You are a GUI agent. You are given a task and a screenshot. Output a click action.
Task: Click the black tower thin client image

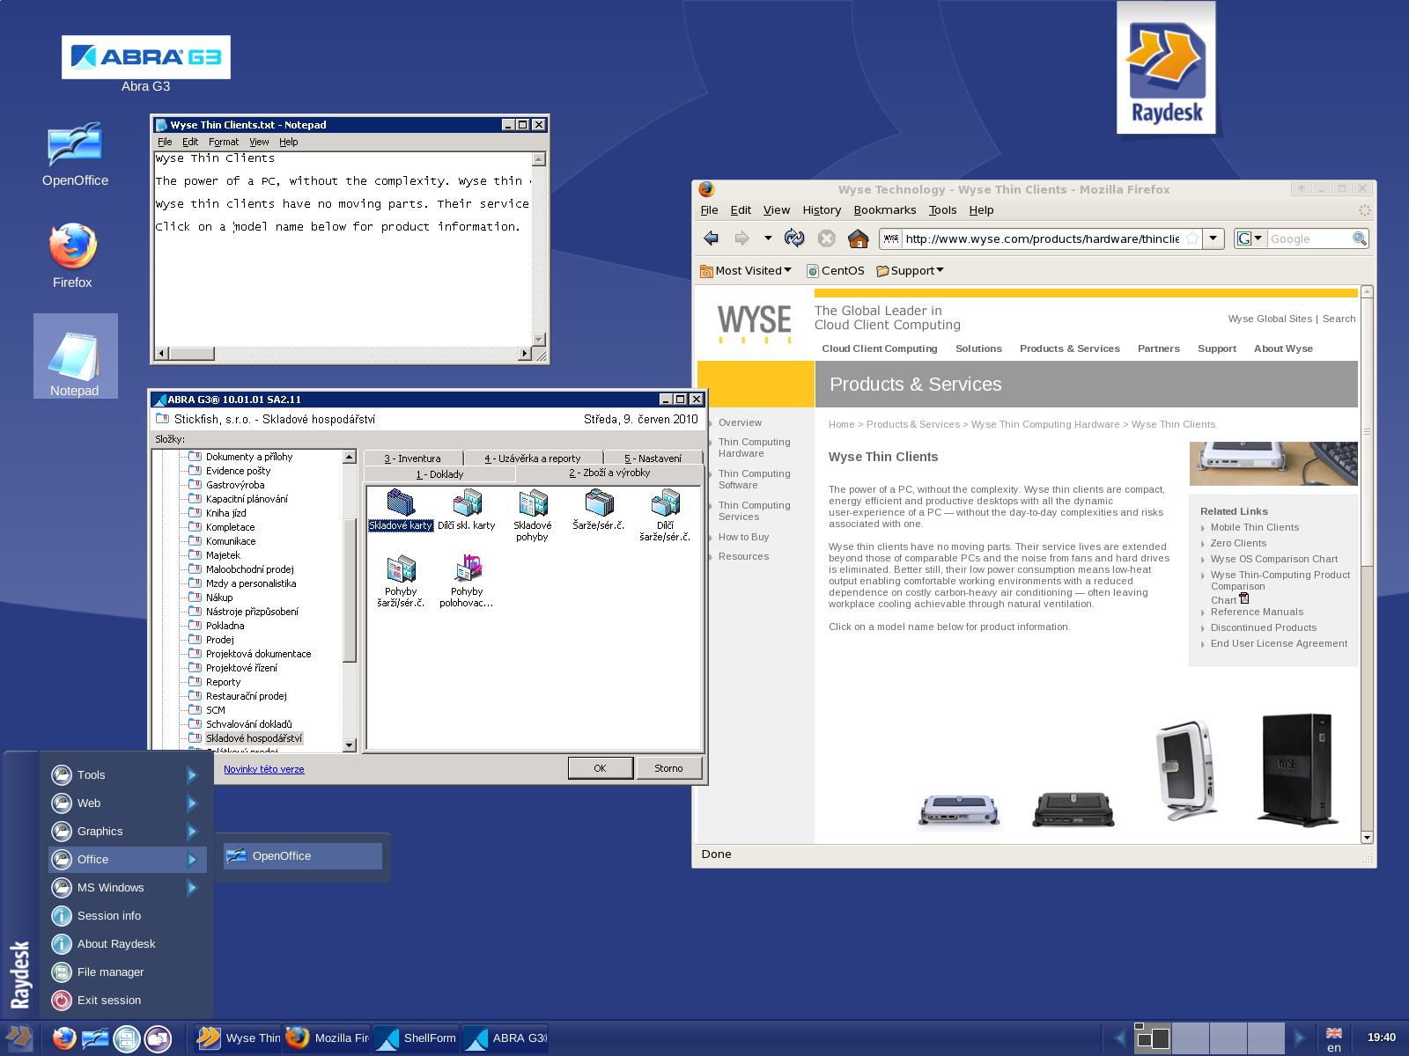tap(1296, 770)
